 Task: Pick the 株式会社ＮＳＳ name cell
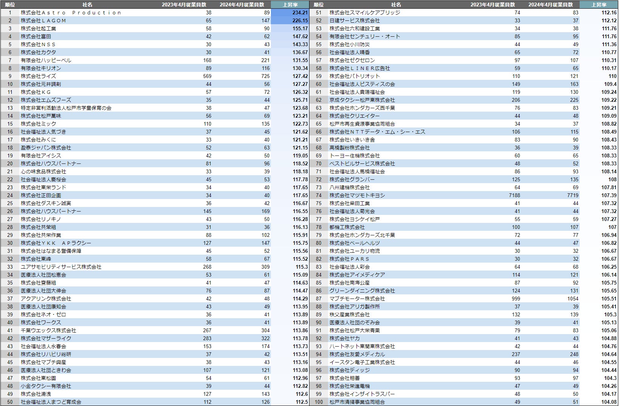pos(38,44)
